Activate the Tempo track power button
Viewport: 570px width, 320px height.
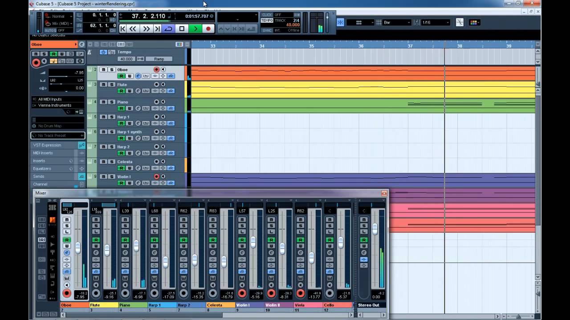pyautogui.click(x=103, y=52)
